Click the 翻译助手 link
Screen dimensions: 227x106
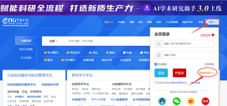tap(124, 94)
